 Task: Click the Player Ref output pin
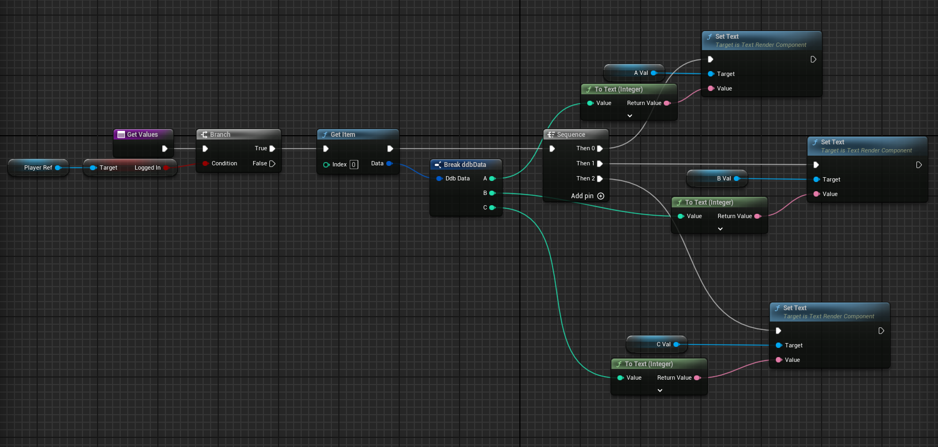tap(58, 168)
